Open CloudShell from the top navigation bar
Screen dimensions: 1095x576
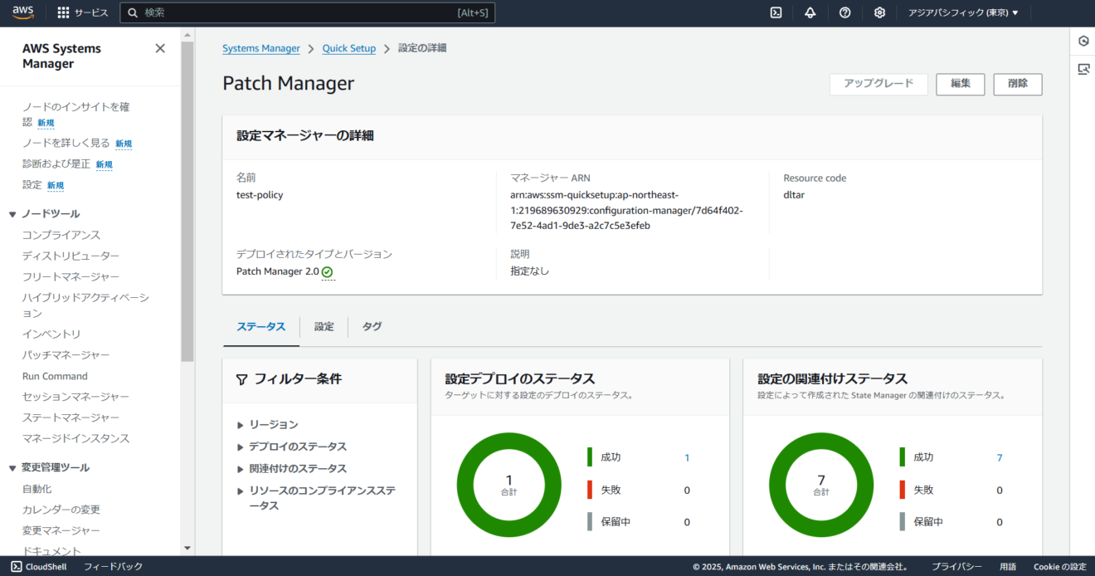click(x=776, y=12)
